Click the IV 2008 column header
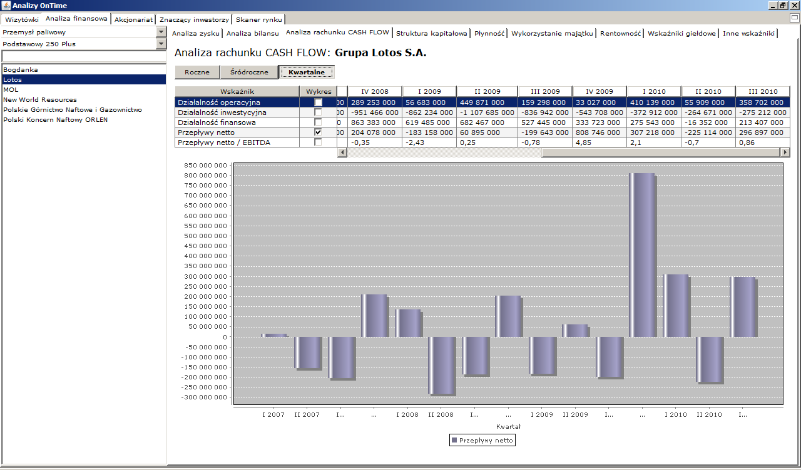 click(375, 91)
